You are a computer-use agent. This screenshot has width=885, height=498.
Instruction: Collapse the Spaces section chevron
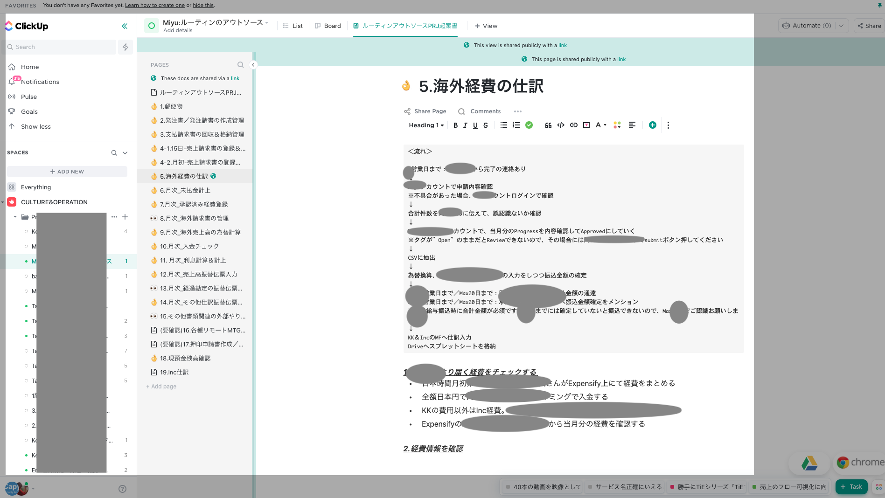click(125, 153)
